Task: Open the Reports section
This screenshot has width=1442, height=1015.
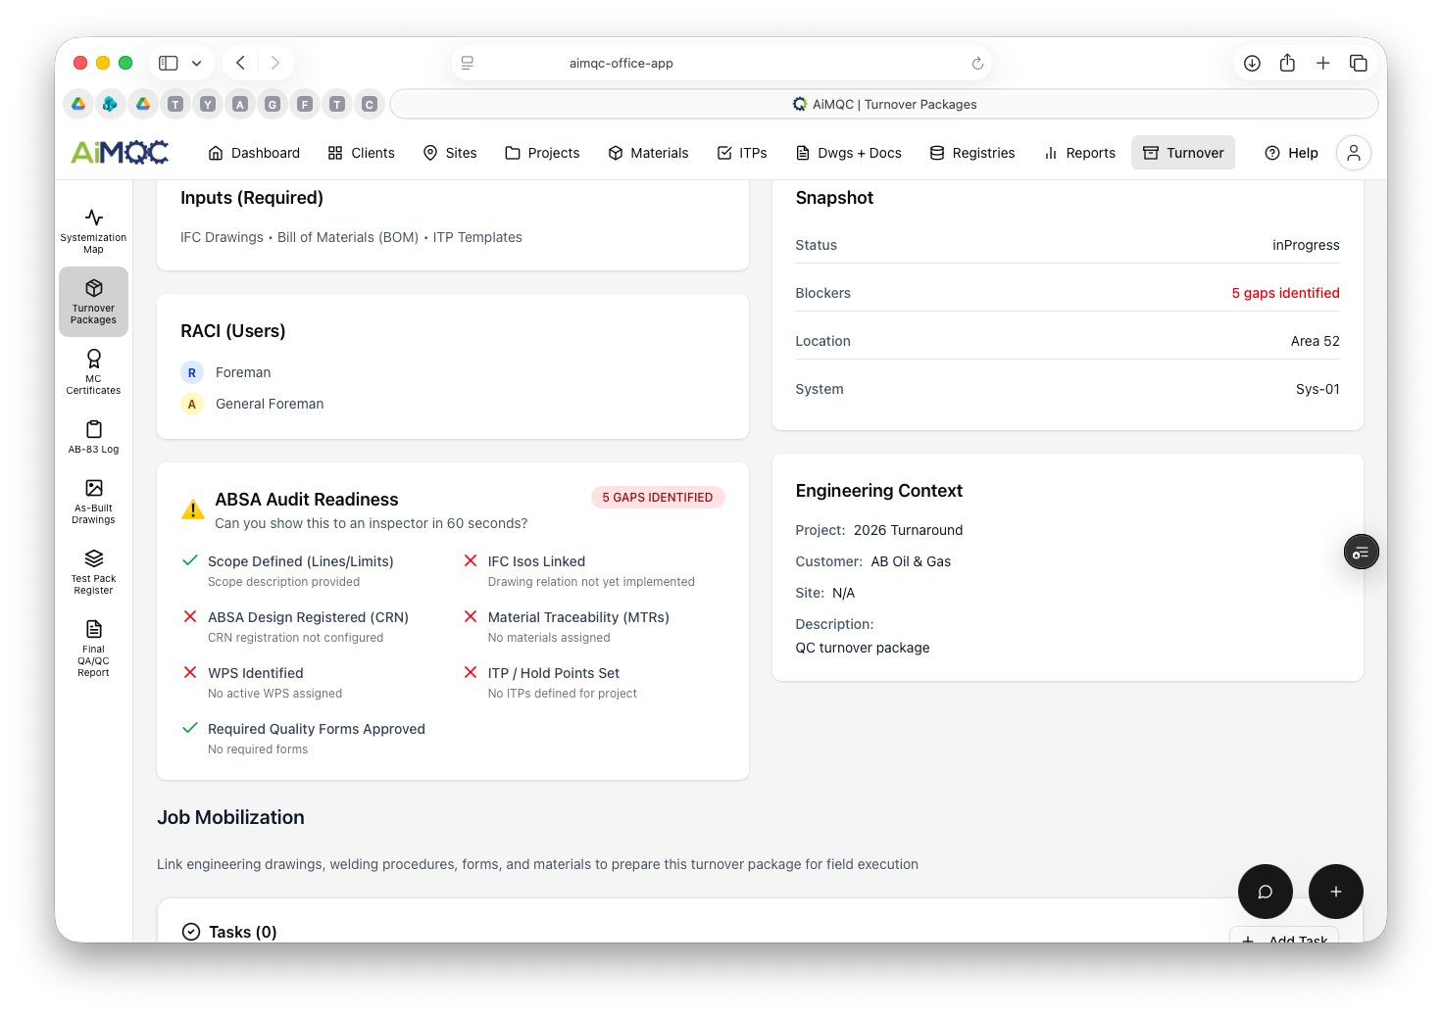Action: pyautogui.click(x=1079, y=153)
